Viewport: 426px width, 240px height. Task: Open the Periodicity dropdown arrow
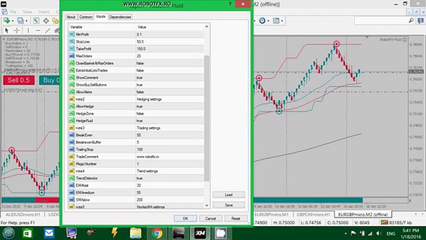click(x=268, y=21)
